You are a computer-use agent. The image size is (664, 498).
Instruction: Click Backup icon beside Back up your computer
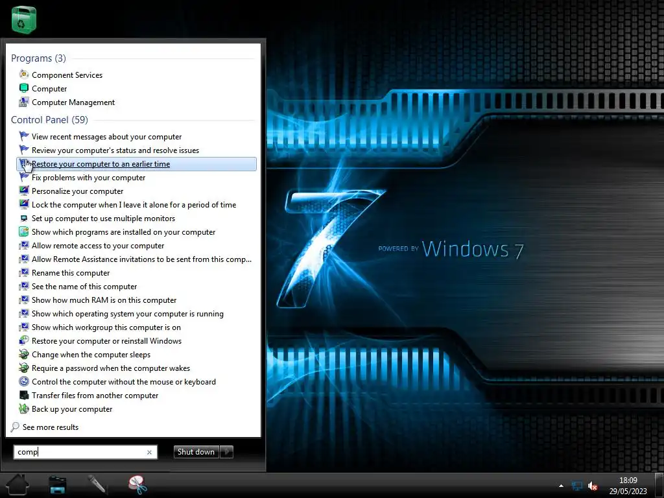click(x=24, y=409)
